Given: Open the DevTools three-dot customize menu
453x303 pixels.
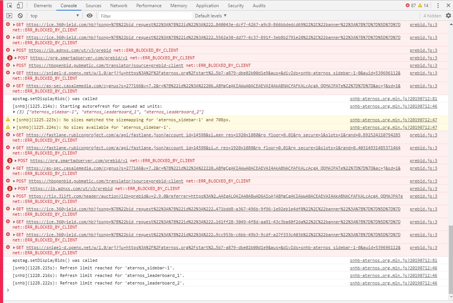Looking at the screenshot, I should click(x=438, y=6).
